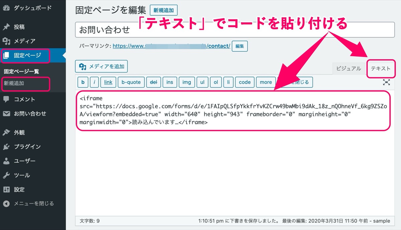Viewport: 401px width, 230px height.
Task: Click the draft saved status text
Action: (x=239, y=221)
